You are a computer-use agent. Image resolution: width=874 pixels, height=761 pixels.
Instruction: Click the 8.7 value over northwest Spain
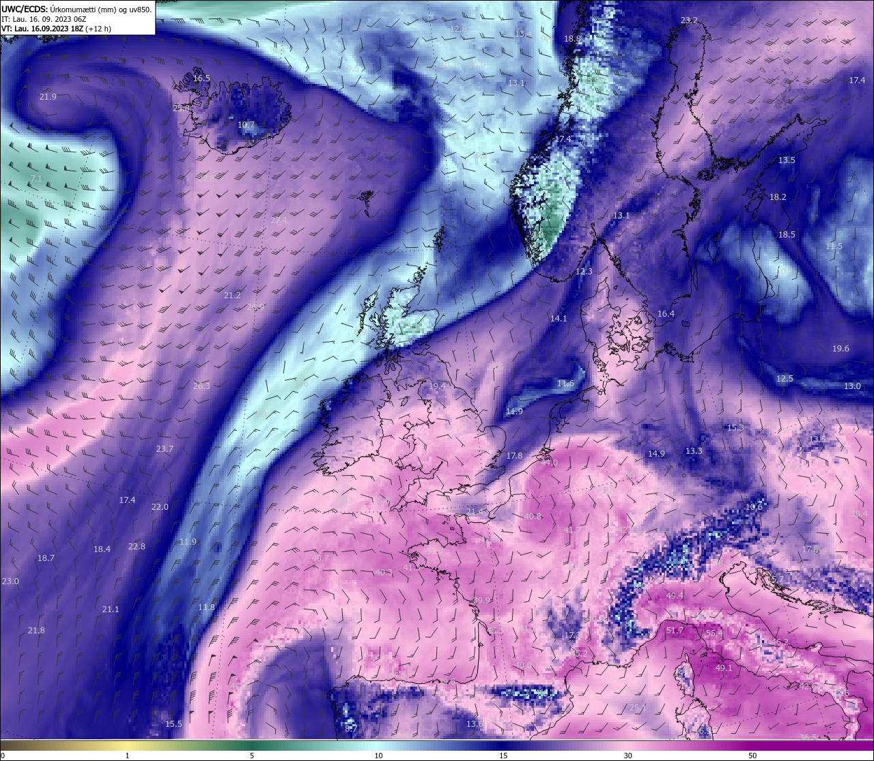(x=351, y=729)
